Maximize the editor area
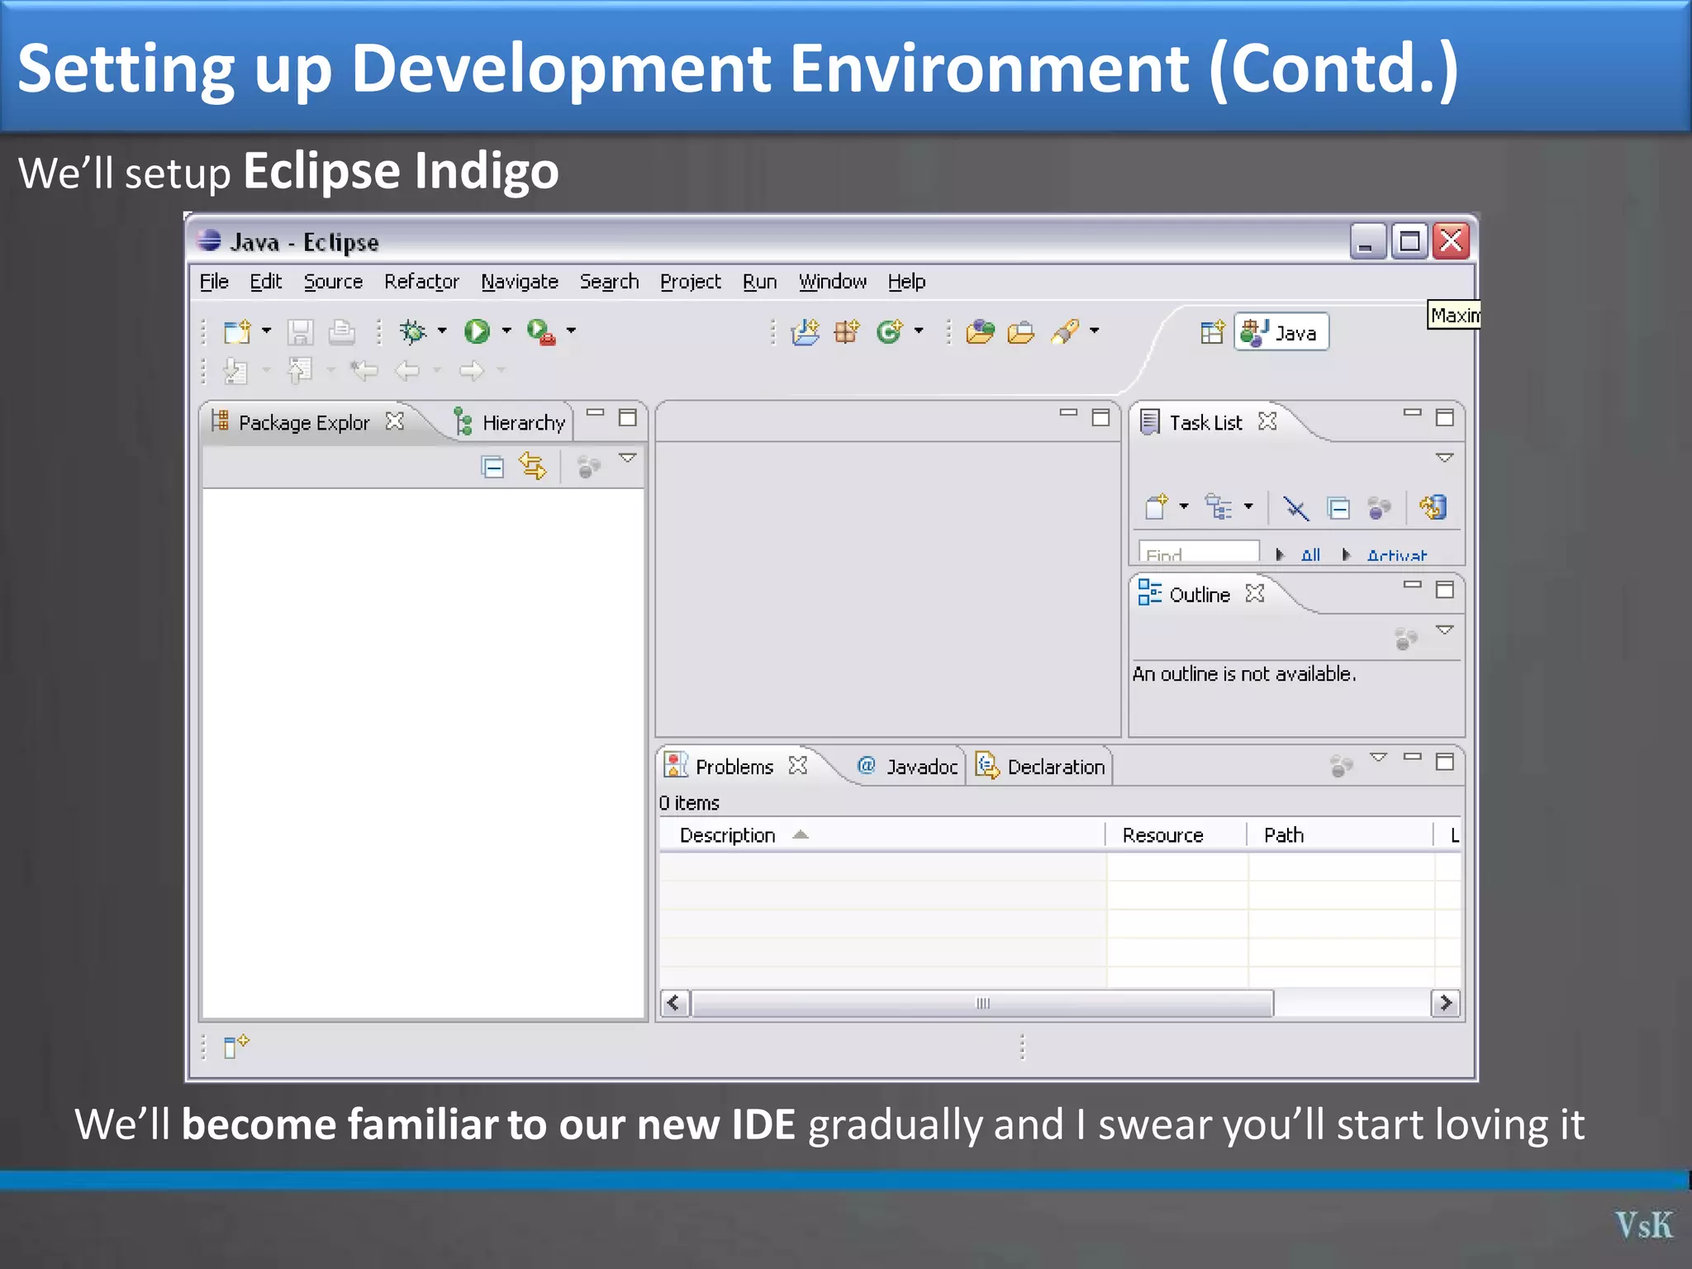Image resolution: width=1692 pixels, height=1269 pixels. (1100, 417)
